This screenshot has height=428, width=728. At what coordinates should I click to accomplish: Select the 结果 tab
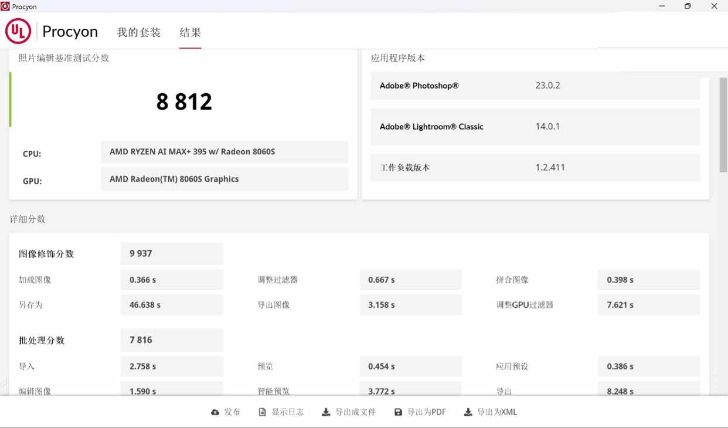pyautogui.click(x=190, y=32)
